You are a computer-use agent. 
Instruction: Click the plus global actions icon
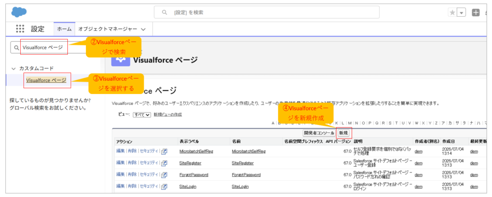click(x=476, y=12)
